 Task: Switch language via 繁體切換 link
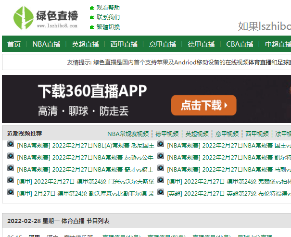(x=108, y=27)
